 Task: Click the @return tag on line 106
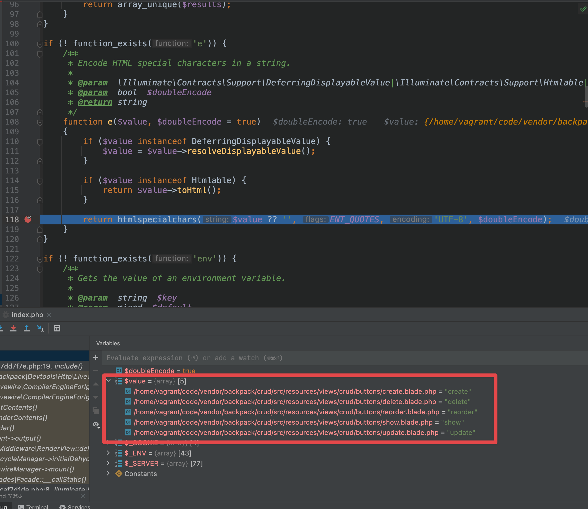coord(95,102)
